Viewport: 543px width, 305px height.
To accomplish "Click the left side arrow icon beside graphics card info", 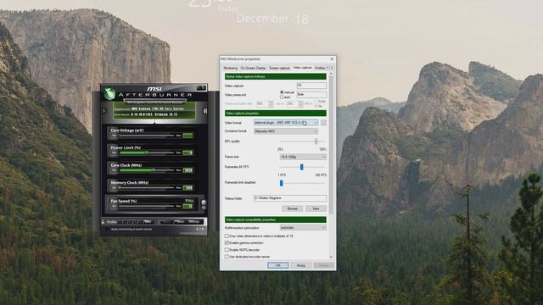I will (104, 111).
